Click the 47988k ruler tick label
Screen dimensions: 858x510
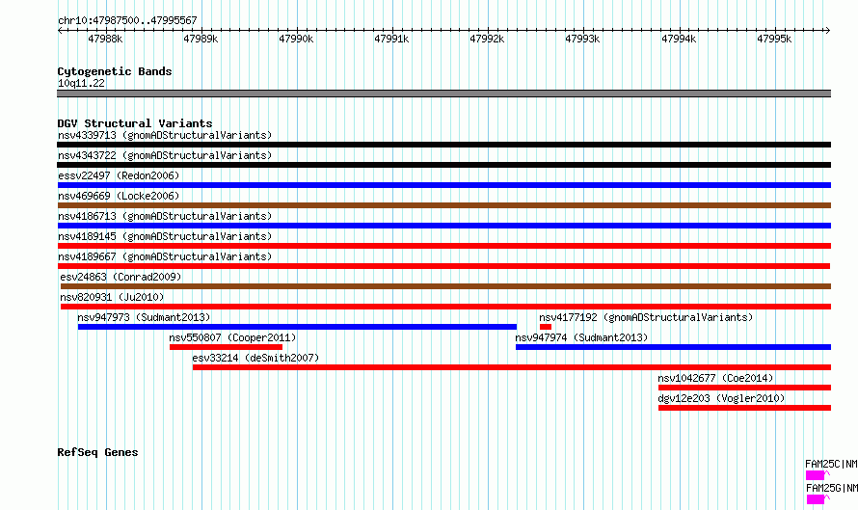[x=105, y=39]
